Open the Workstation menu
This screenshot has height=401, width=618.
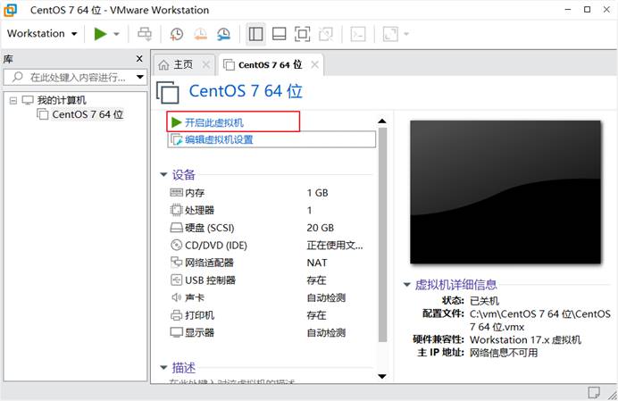[42, 34]
